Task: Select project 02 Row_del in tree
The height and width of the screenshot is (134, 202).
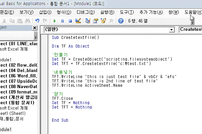Action: pos(19,65)
